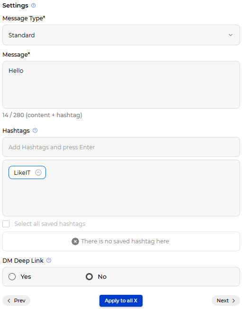The width and height of the screenshot is (242, 309).
Task: Click the no saved hashtag X icon
Action: click(x=75, y=241)
